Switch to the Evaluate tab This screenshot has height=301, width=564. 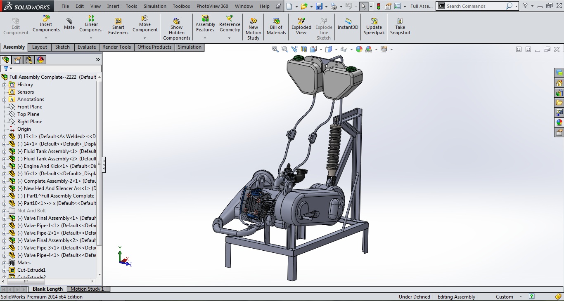click(87, 47)
